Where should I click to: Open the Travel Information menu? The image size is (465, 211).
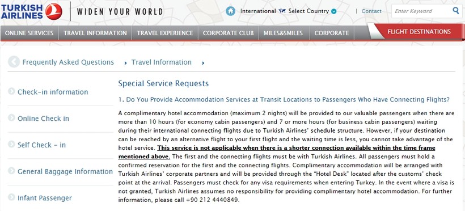click(95, 33)
